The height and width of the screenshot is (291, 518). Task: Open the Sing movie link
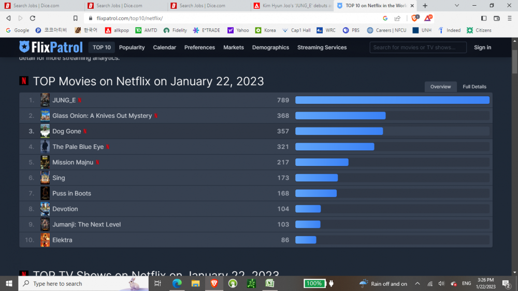(x=59, y=178)
